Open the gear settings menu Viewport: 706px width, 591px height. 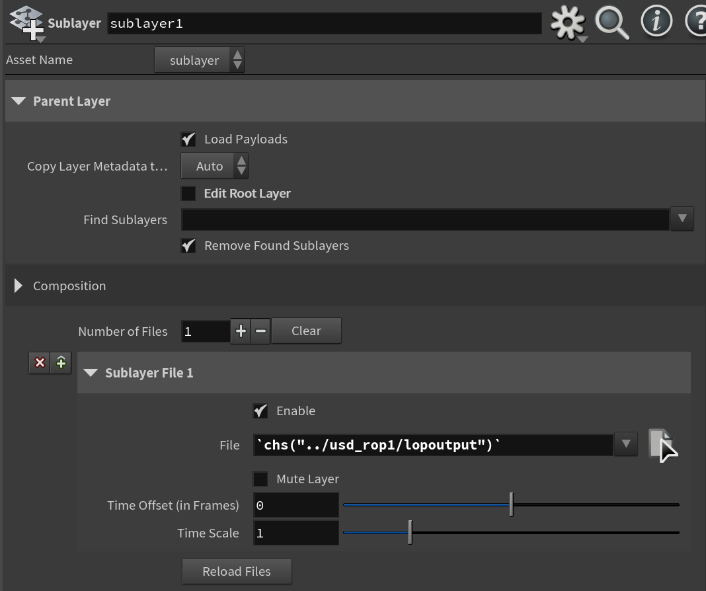pos(568,22)
